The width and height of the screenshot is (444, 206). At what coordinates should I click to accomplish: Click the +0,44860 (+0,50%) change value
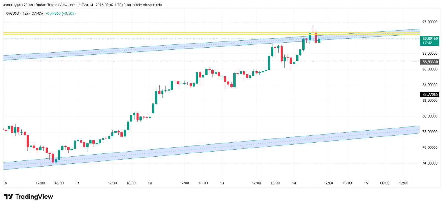pyautogui.click(x=60, y=13)
